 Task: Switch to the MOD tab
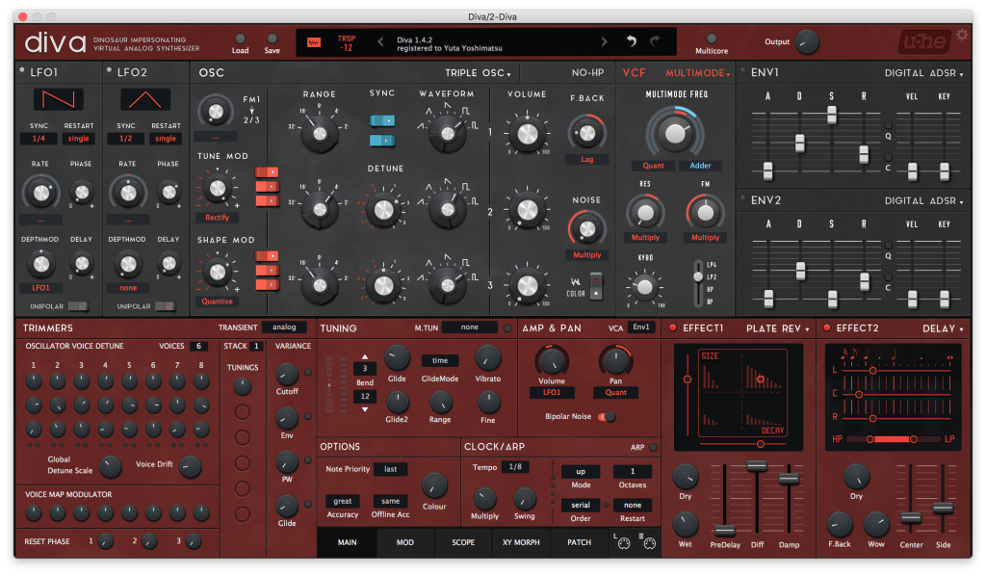point(404,542)
